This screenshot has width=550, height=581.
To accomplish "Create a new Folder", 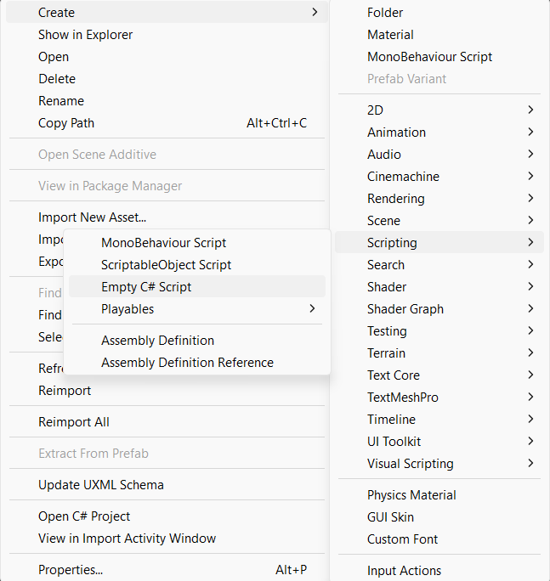I will [439, 13].
